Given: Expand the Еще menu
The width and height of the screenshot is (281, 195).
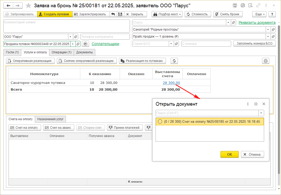Looking at the screenshot, I should pos(259,14).
